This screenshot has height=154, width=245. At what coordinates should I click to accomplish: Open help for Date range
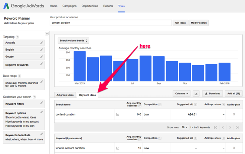pos(20,76)
